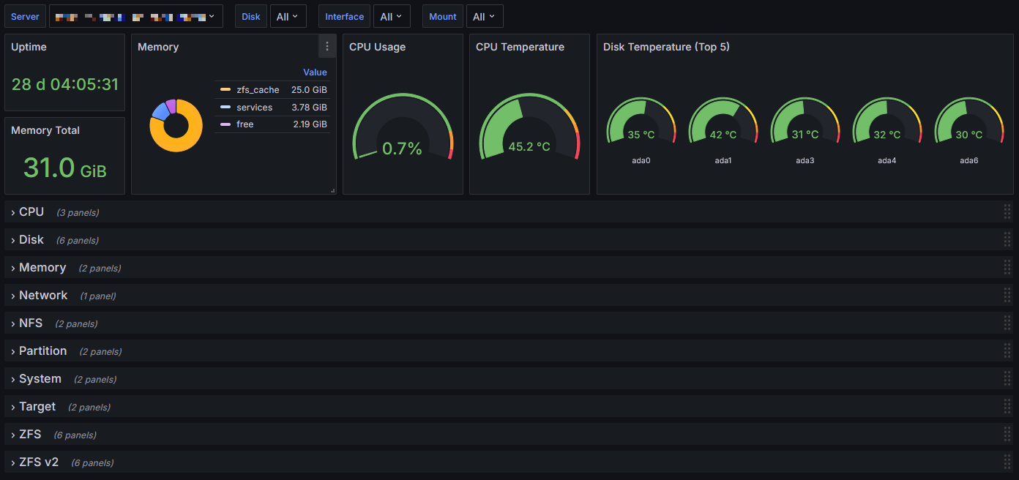Grab the Disk row drag handle
The image size is (1019, 480).
(1007, 239)
